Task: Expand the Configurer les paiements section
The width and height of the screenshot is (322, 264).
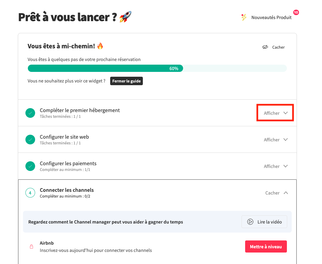Action: click(x=275, y=166)
